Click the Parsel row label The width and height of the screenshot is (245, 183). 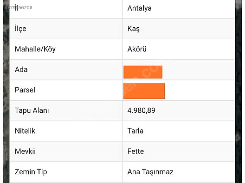tap(25, 90)
